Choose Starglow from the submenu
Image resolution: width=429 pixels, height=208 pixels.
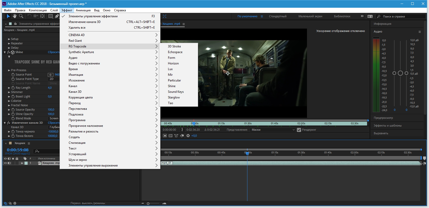[x=179, y=97]
